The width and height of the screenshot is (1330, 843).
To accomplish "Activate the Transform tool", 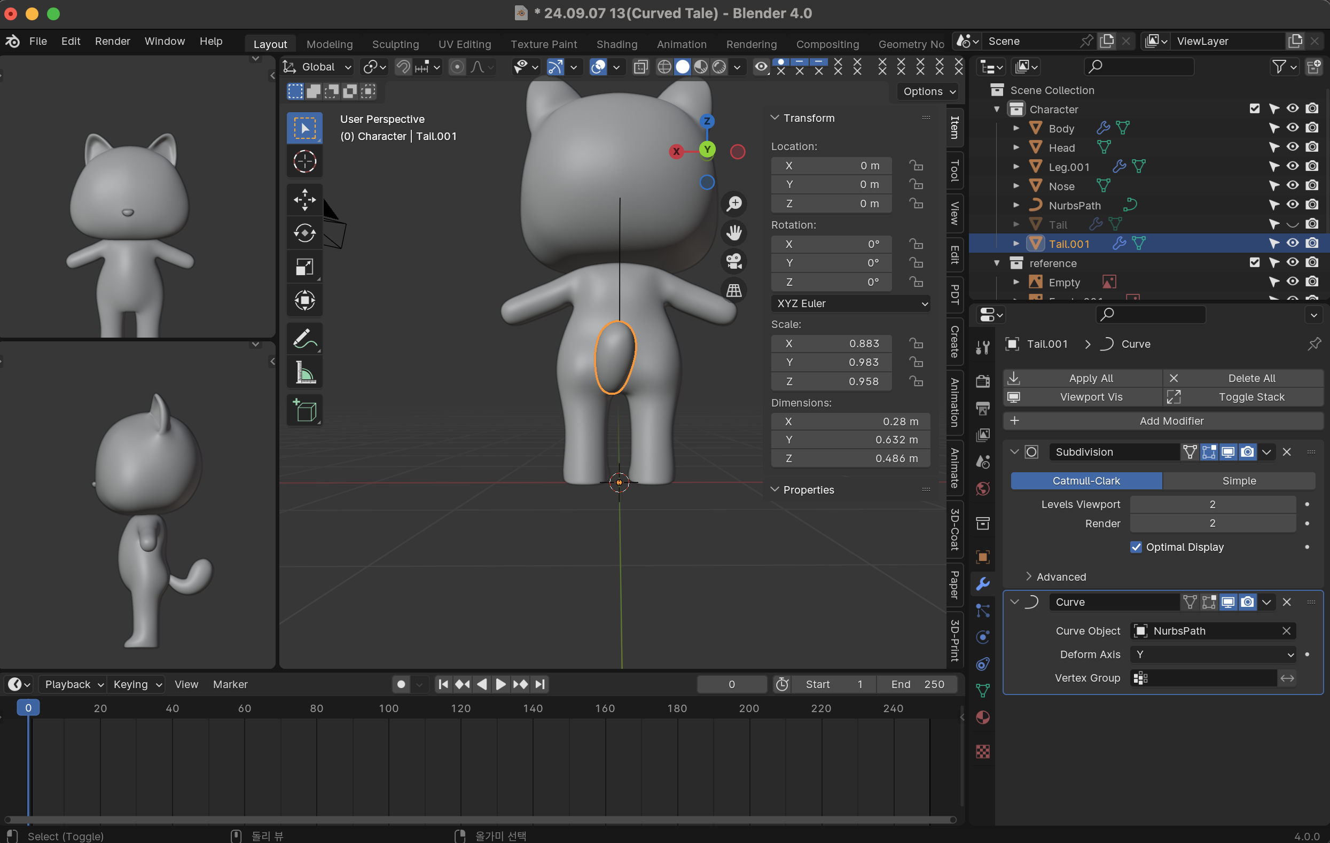I will tap(304, 301).
